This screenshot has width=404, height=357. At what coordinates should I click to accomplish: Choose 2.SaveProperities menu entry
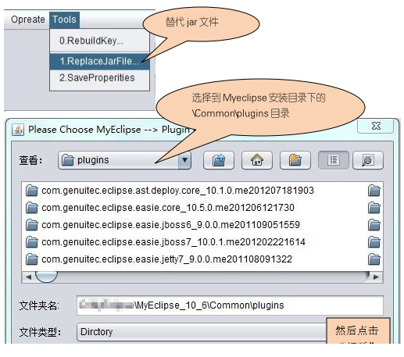[x=99, y=77]
